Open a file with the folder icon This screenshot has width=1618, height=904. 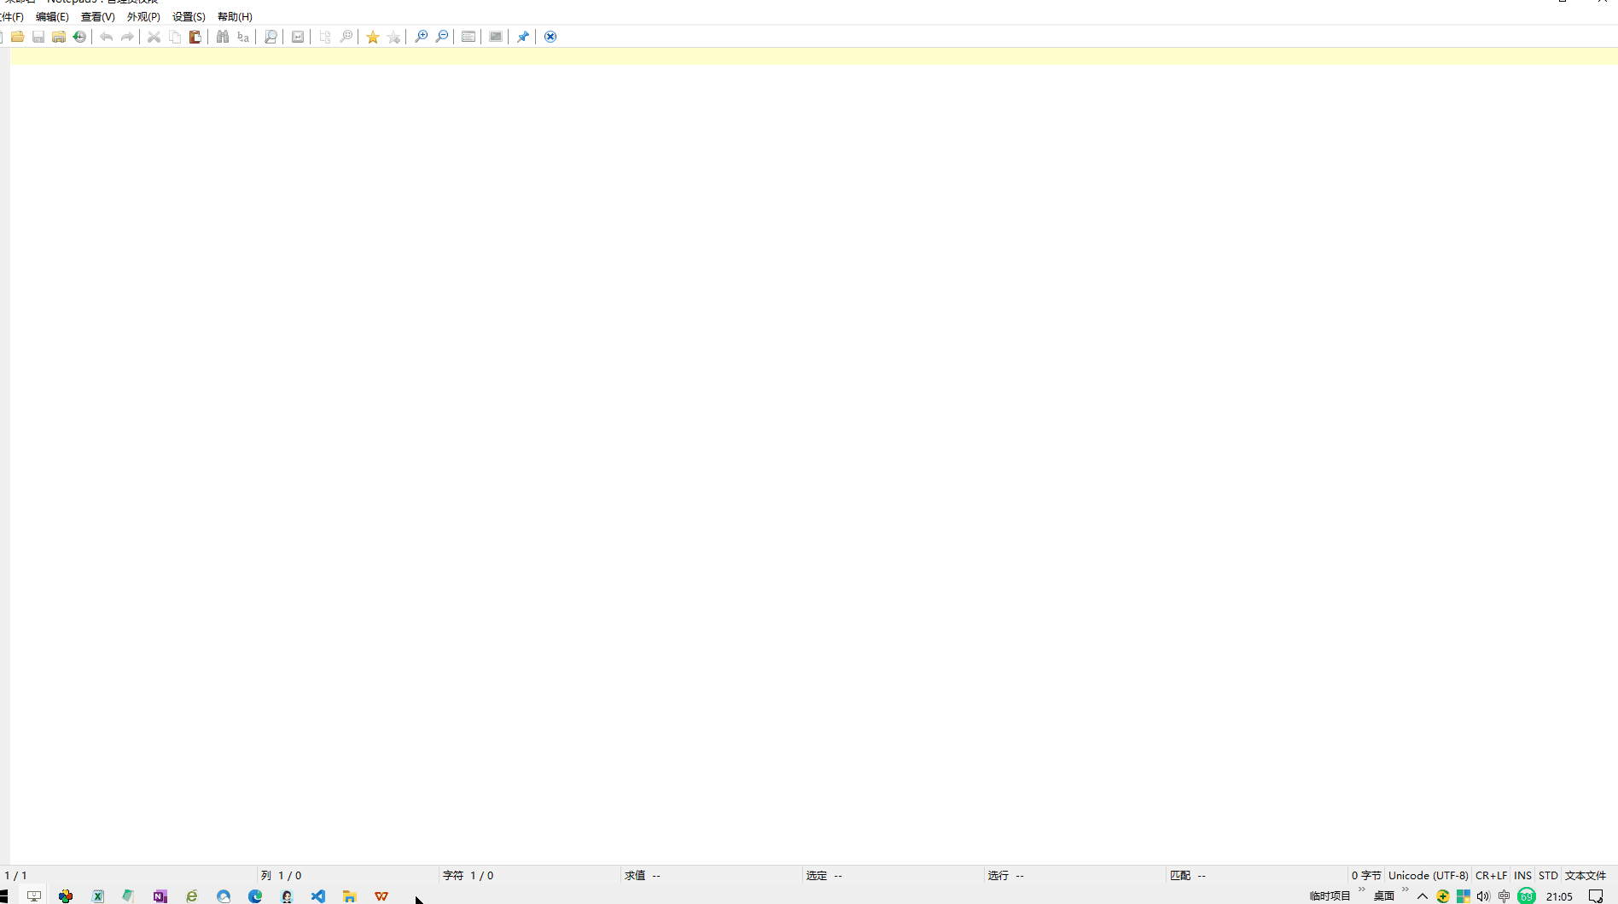tap(18, 37)
